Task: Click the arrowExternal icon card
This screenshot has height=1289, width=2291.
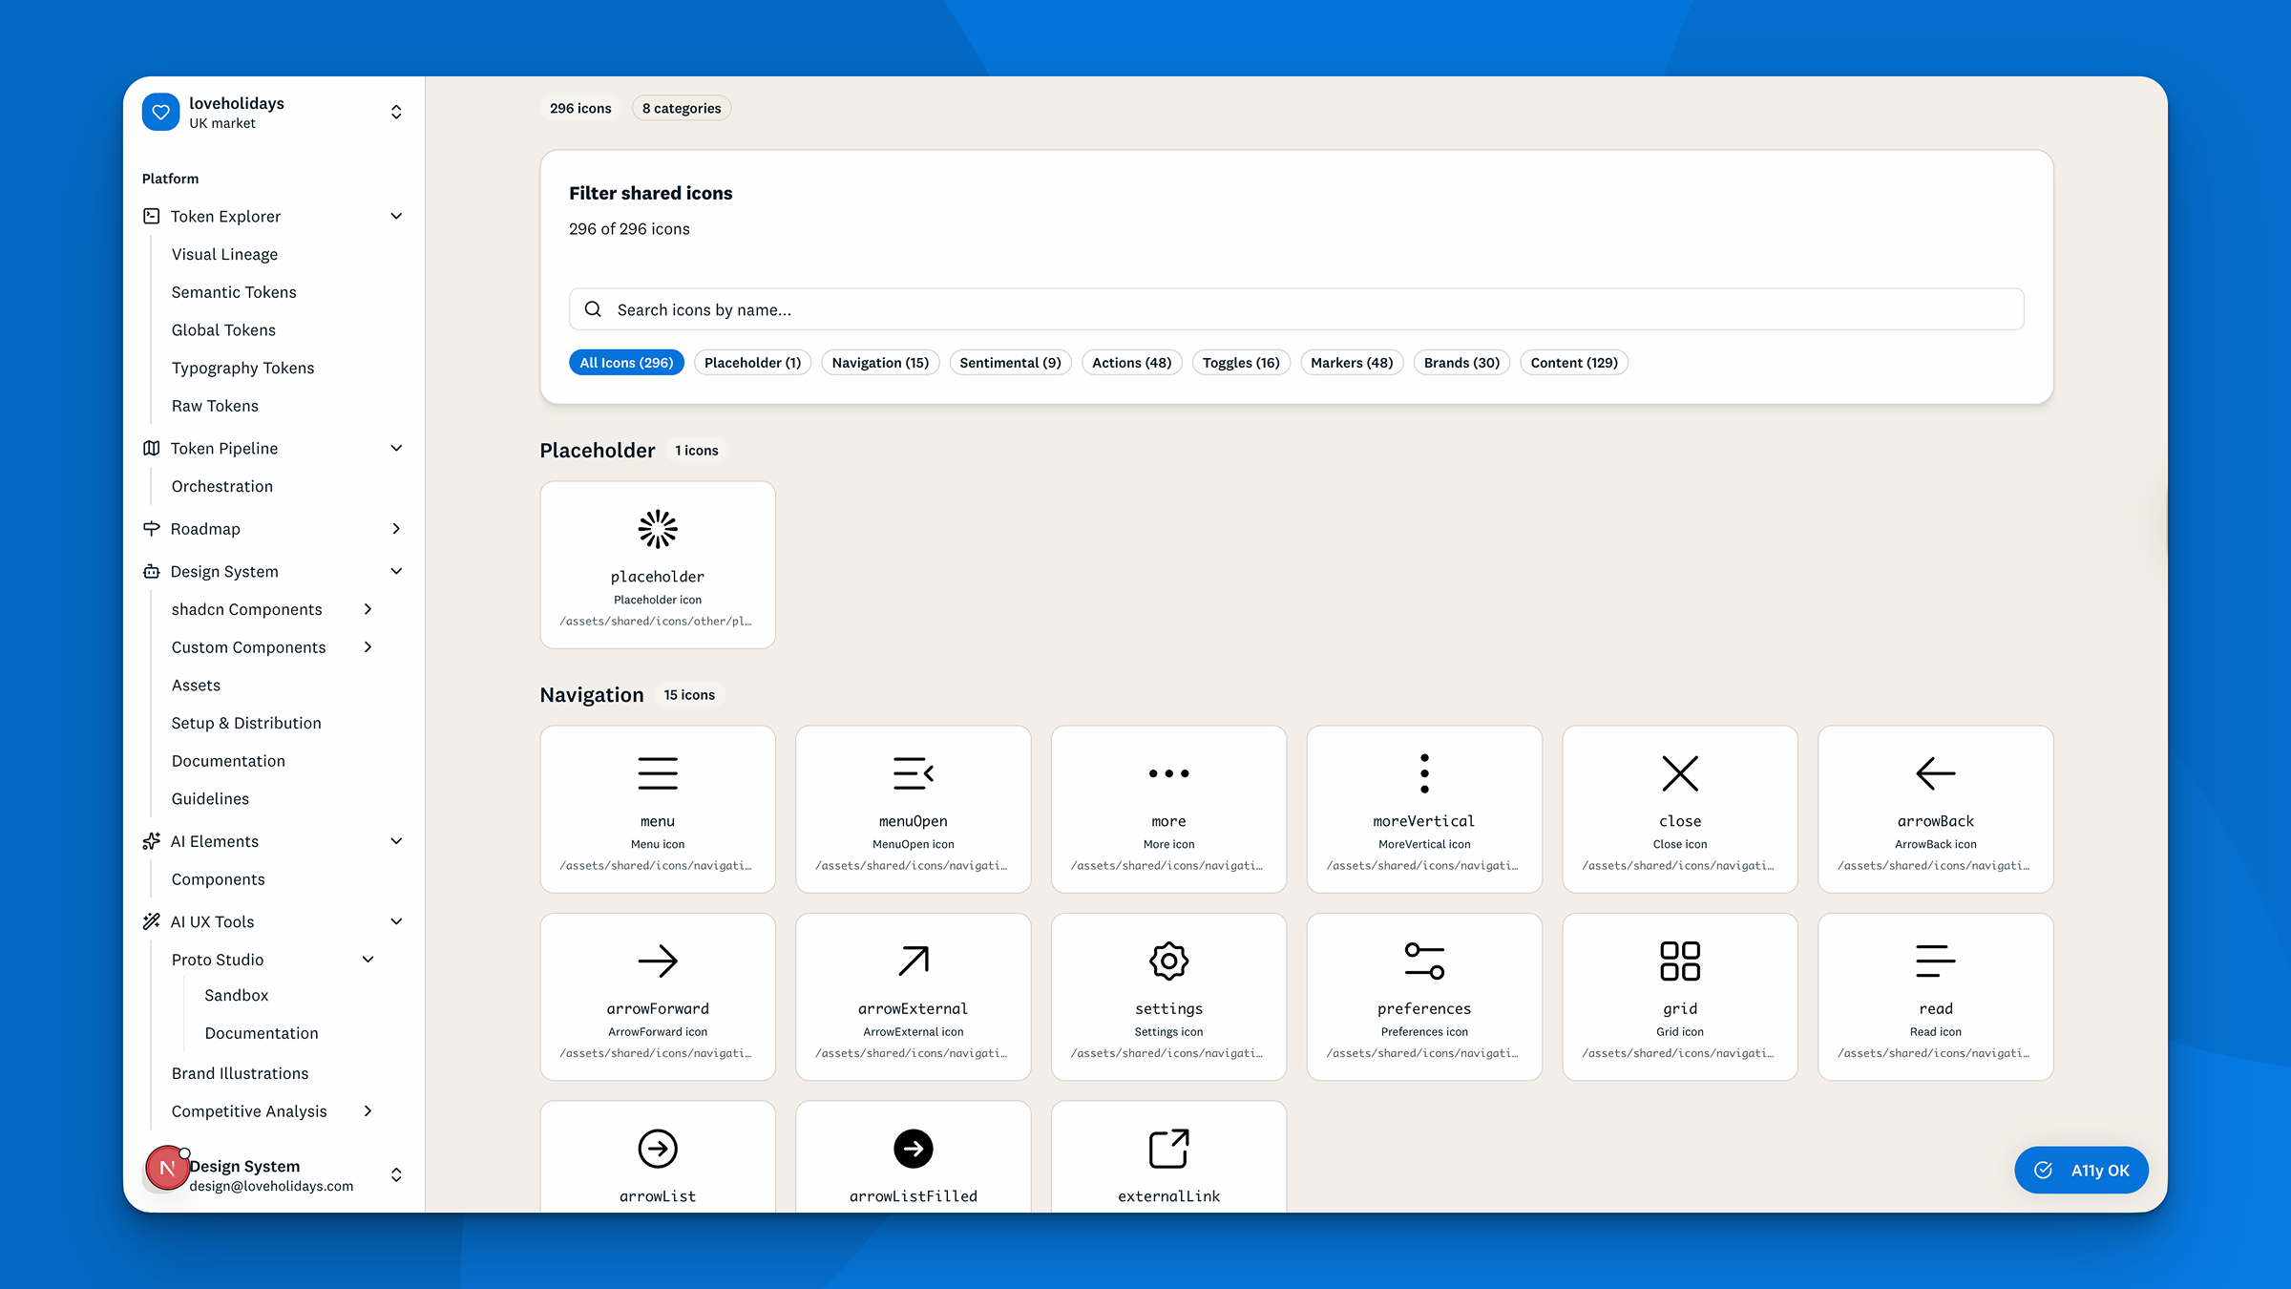Action: click(x=913, y=996)
